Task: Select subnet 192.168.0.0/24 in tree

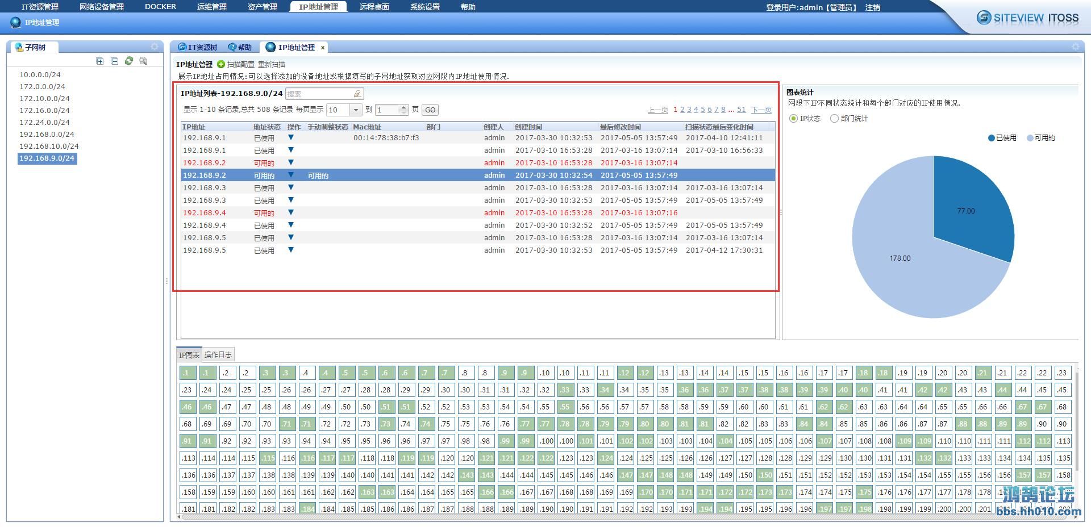Action: (47, 134)
